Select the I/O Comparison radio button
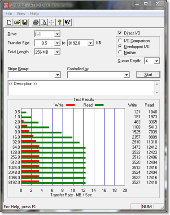Viewport: 170px width, 215px height. coord(120,41)
